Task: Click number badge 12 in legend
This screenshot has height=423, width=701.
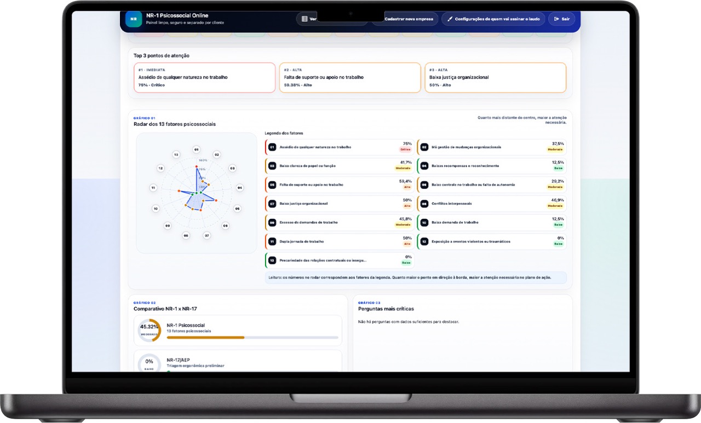Action: pos(424,241)
